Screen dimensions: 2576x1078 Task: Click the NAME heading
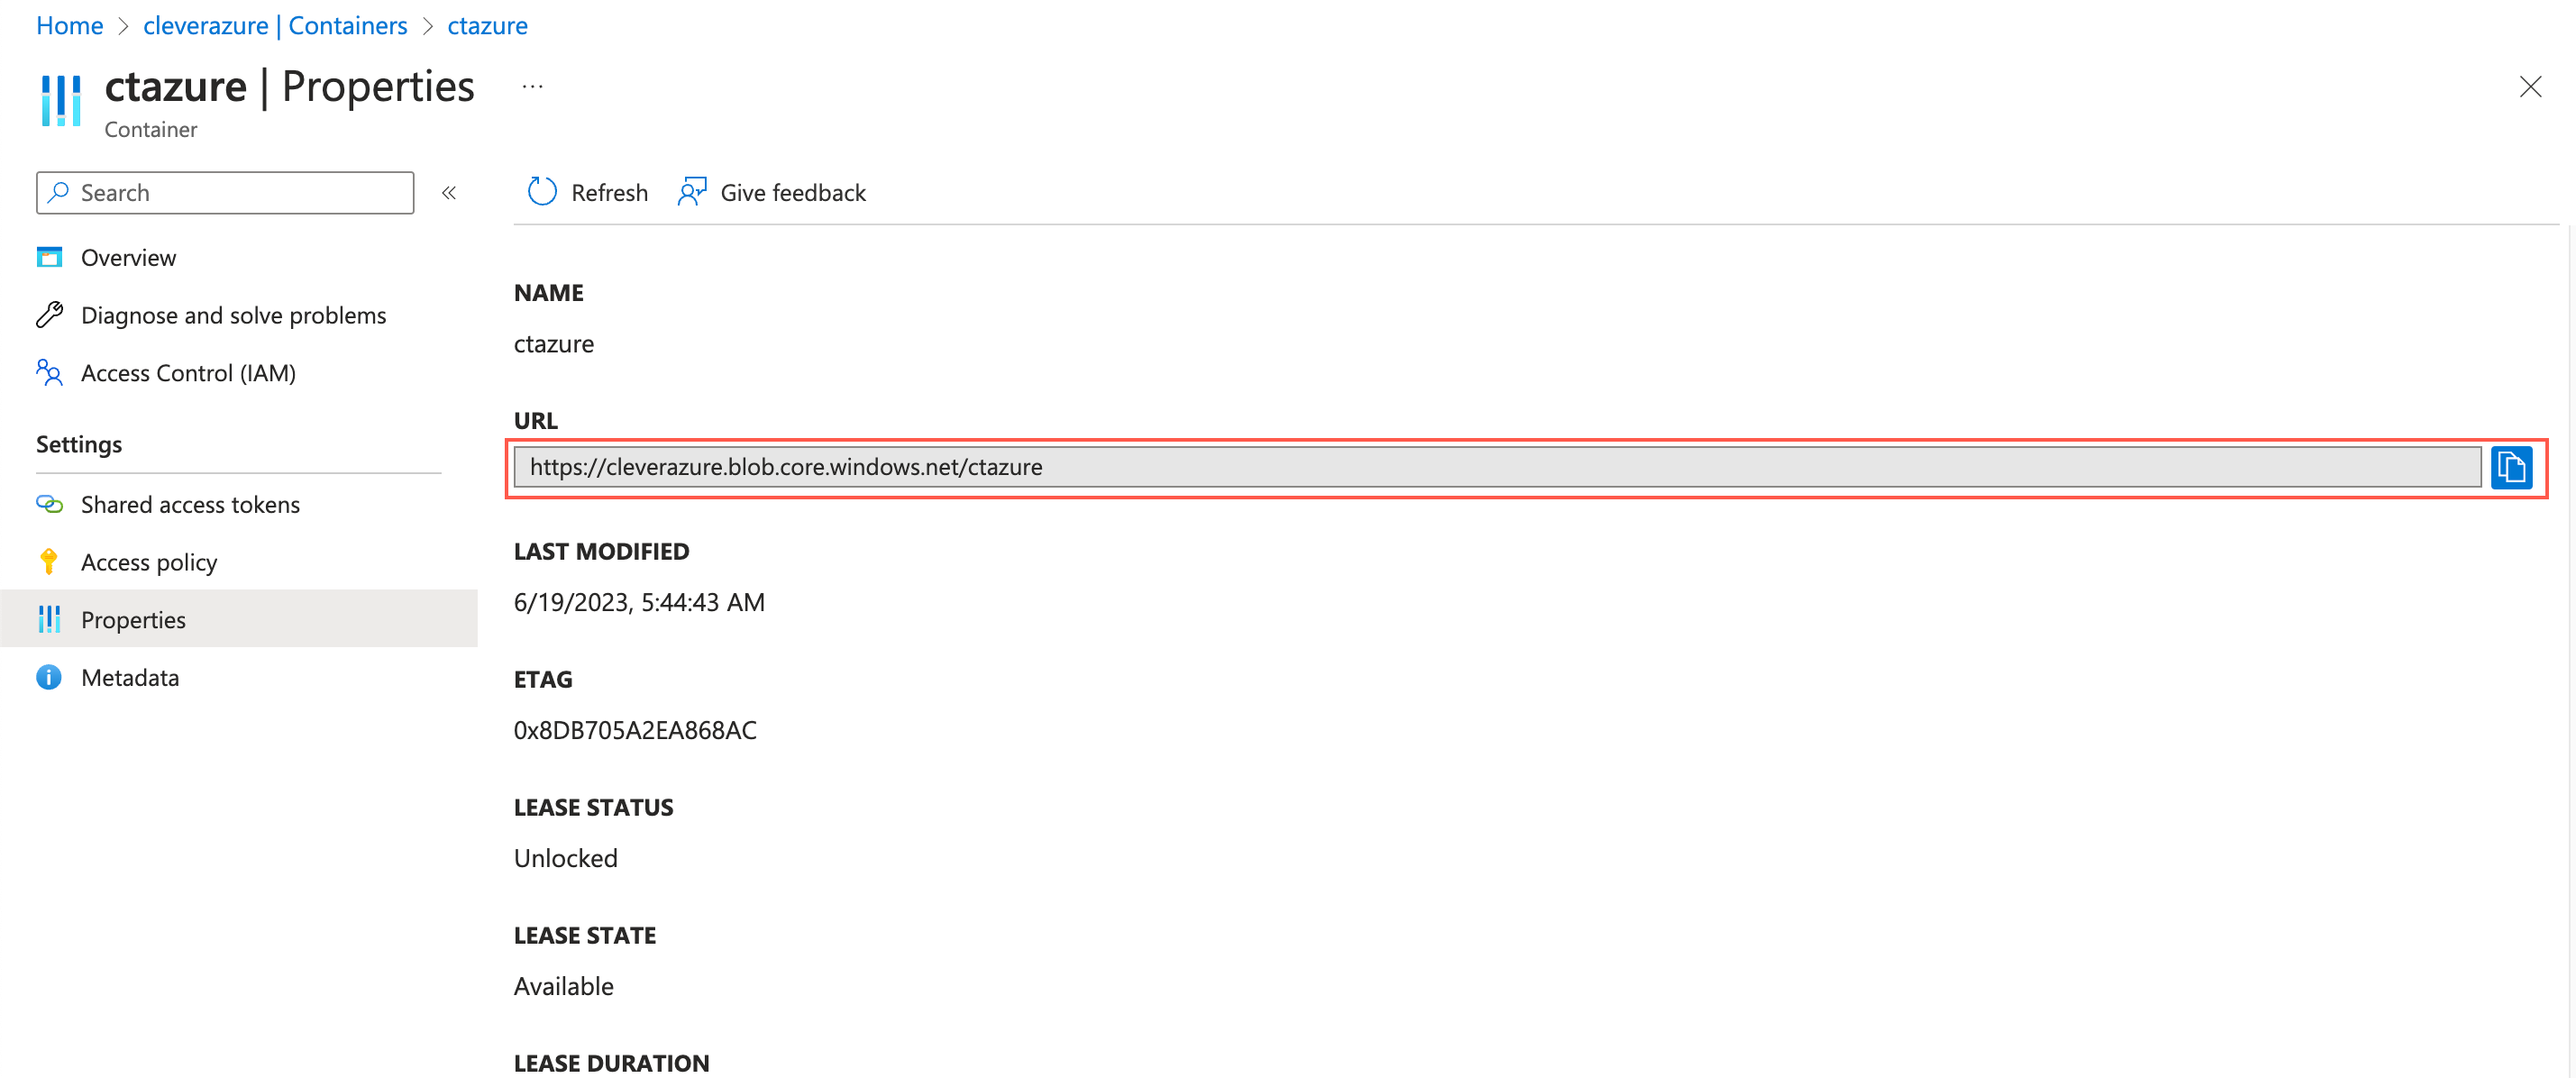548,293
